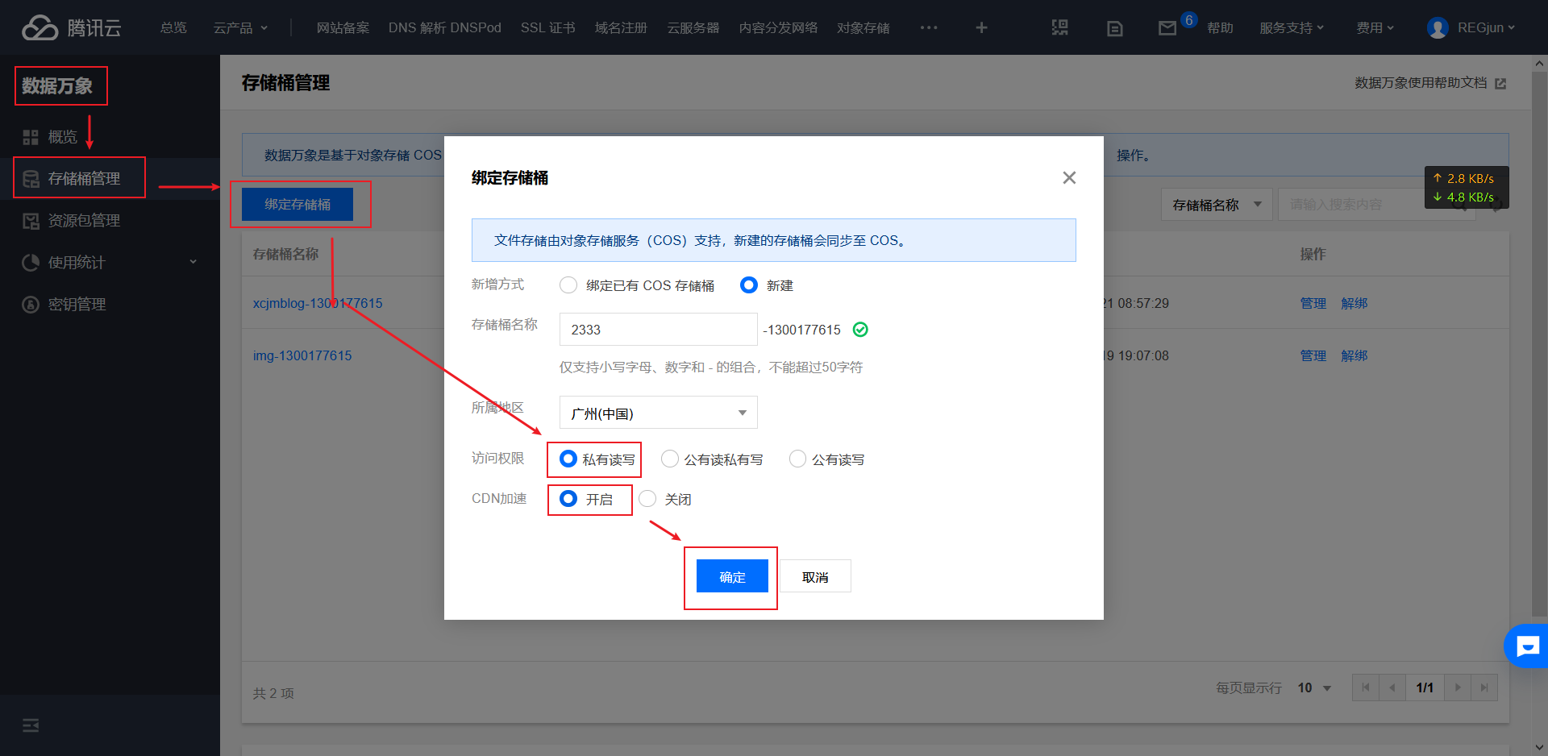Viewport: 1548px width, 756px height.
Task: Select 公有读写 access permission
Action: [x=797, y=459]
